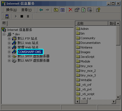Expand the COMSHARP CMS site node

coord(9,52)
